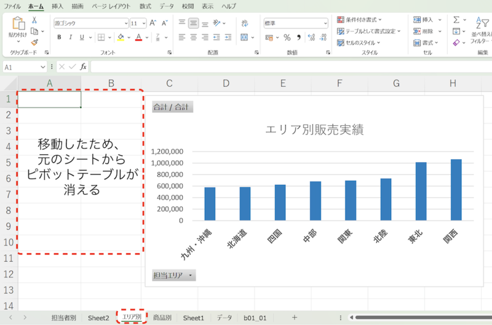Click the Cut scissors icon
The width and height of the screenshot is (492, 325).
click(34, 20)
